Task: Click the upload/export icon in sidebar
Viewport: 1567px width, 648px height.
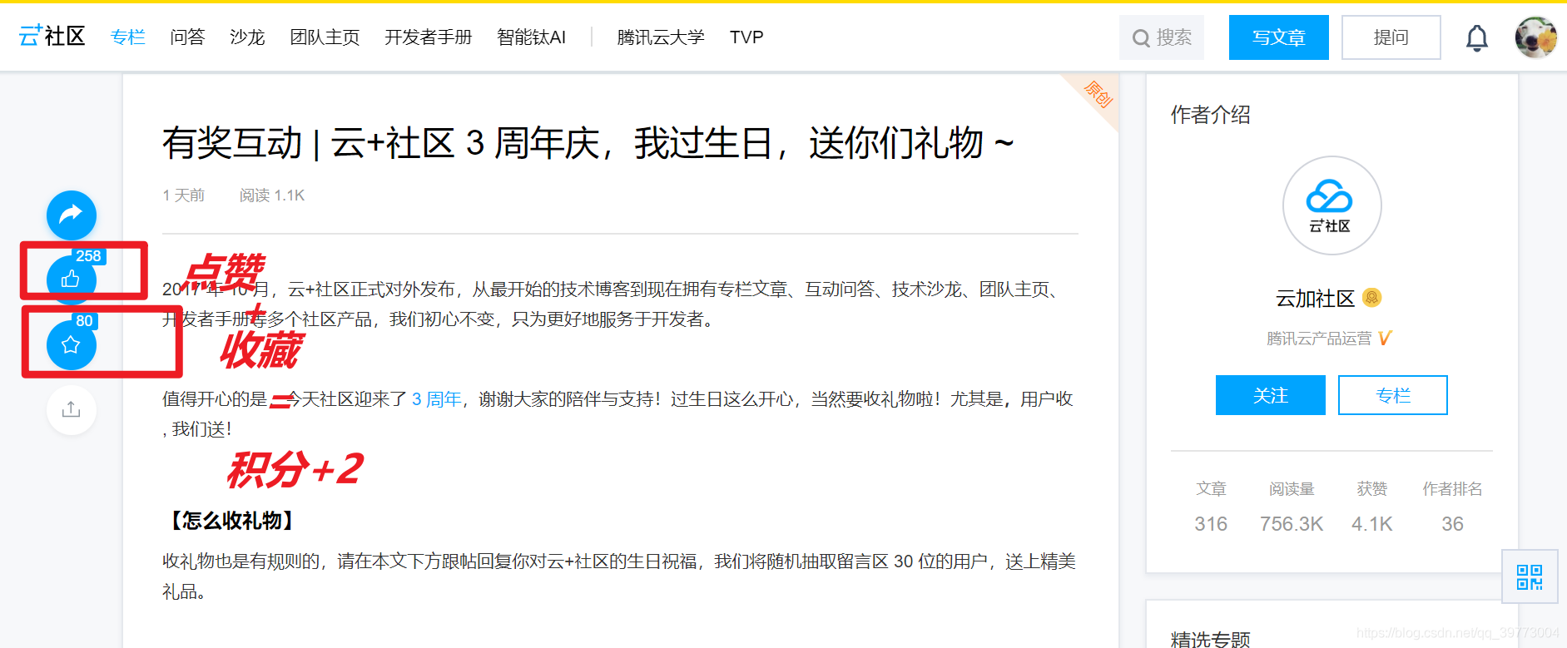Action: 72,409
